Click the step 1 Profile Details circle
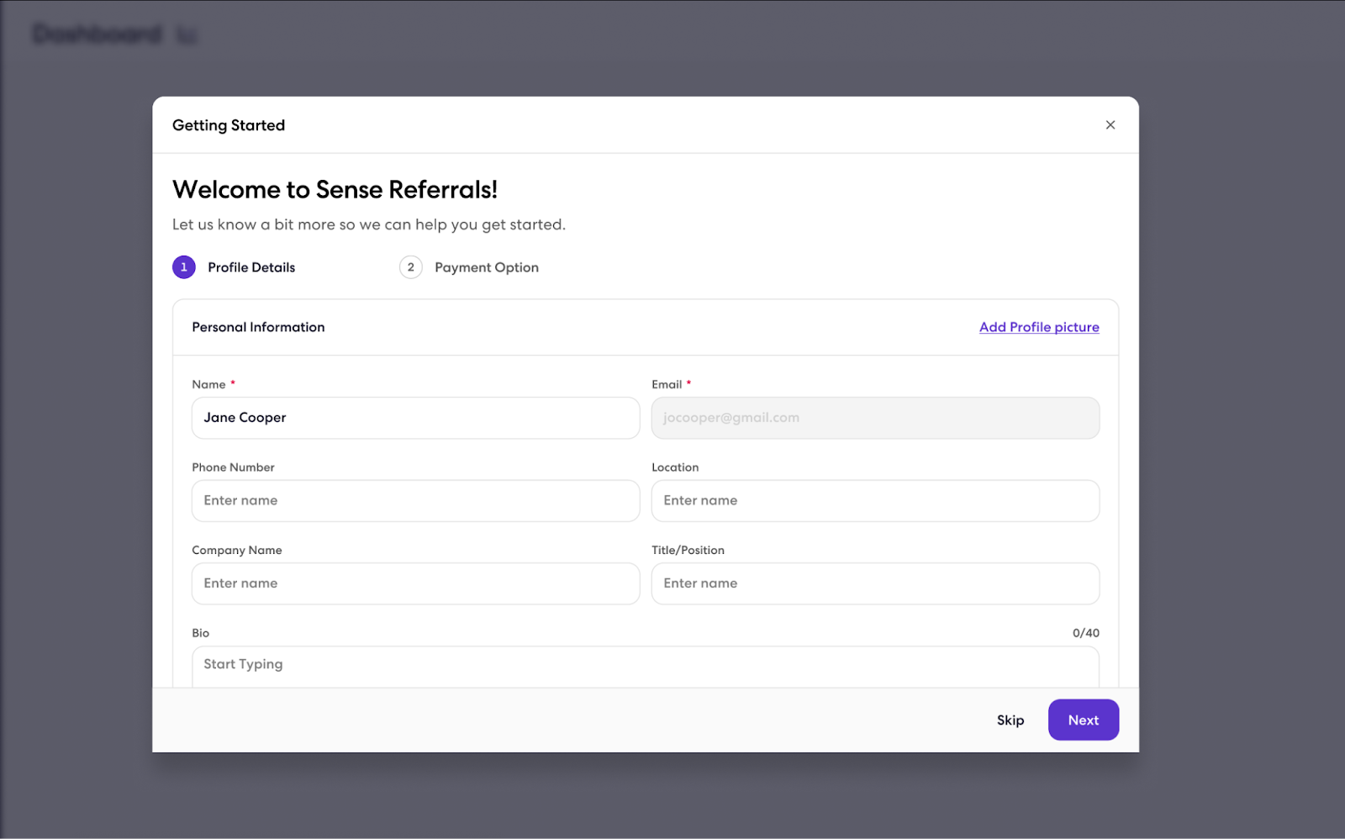The width and height of the screenshot is (1345, 839). (183, 266)
